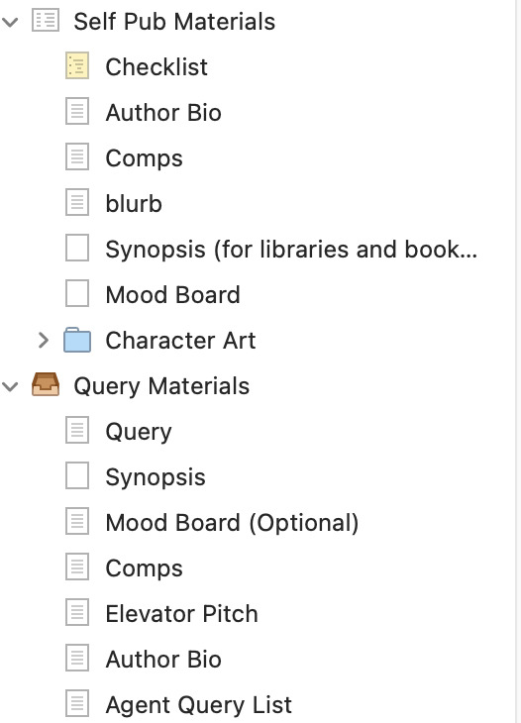Image resolution: width=521 pixels, height=723 pixels.
Task: Select the Synopsis for libraries item
Action: [291, 249]
